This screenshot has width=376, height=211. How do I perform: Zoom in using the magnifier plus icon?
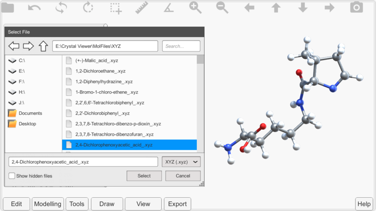coord(195,8)
